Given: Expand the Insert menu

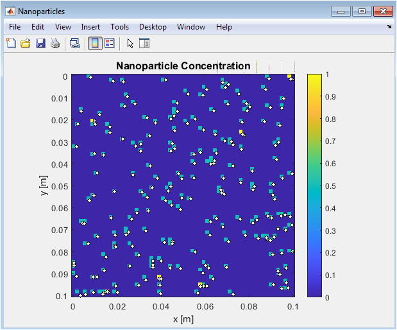Looking at the screenshot, I should tap(90, 27).
